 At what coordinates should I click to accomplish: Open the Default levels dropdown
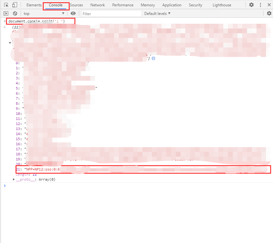pos(157,13)
